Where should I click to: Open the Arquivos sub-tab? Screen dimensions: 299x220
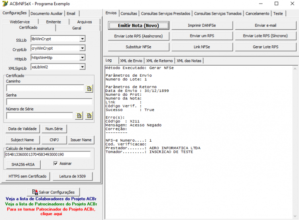tap(85, 22)
